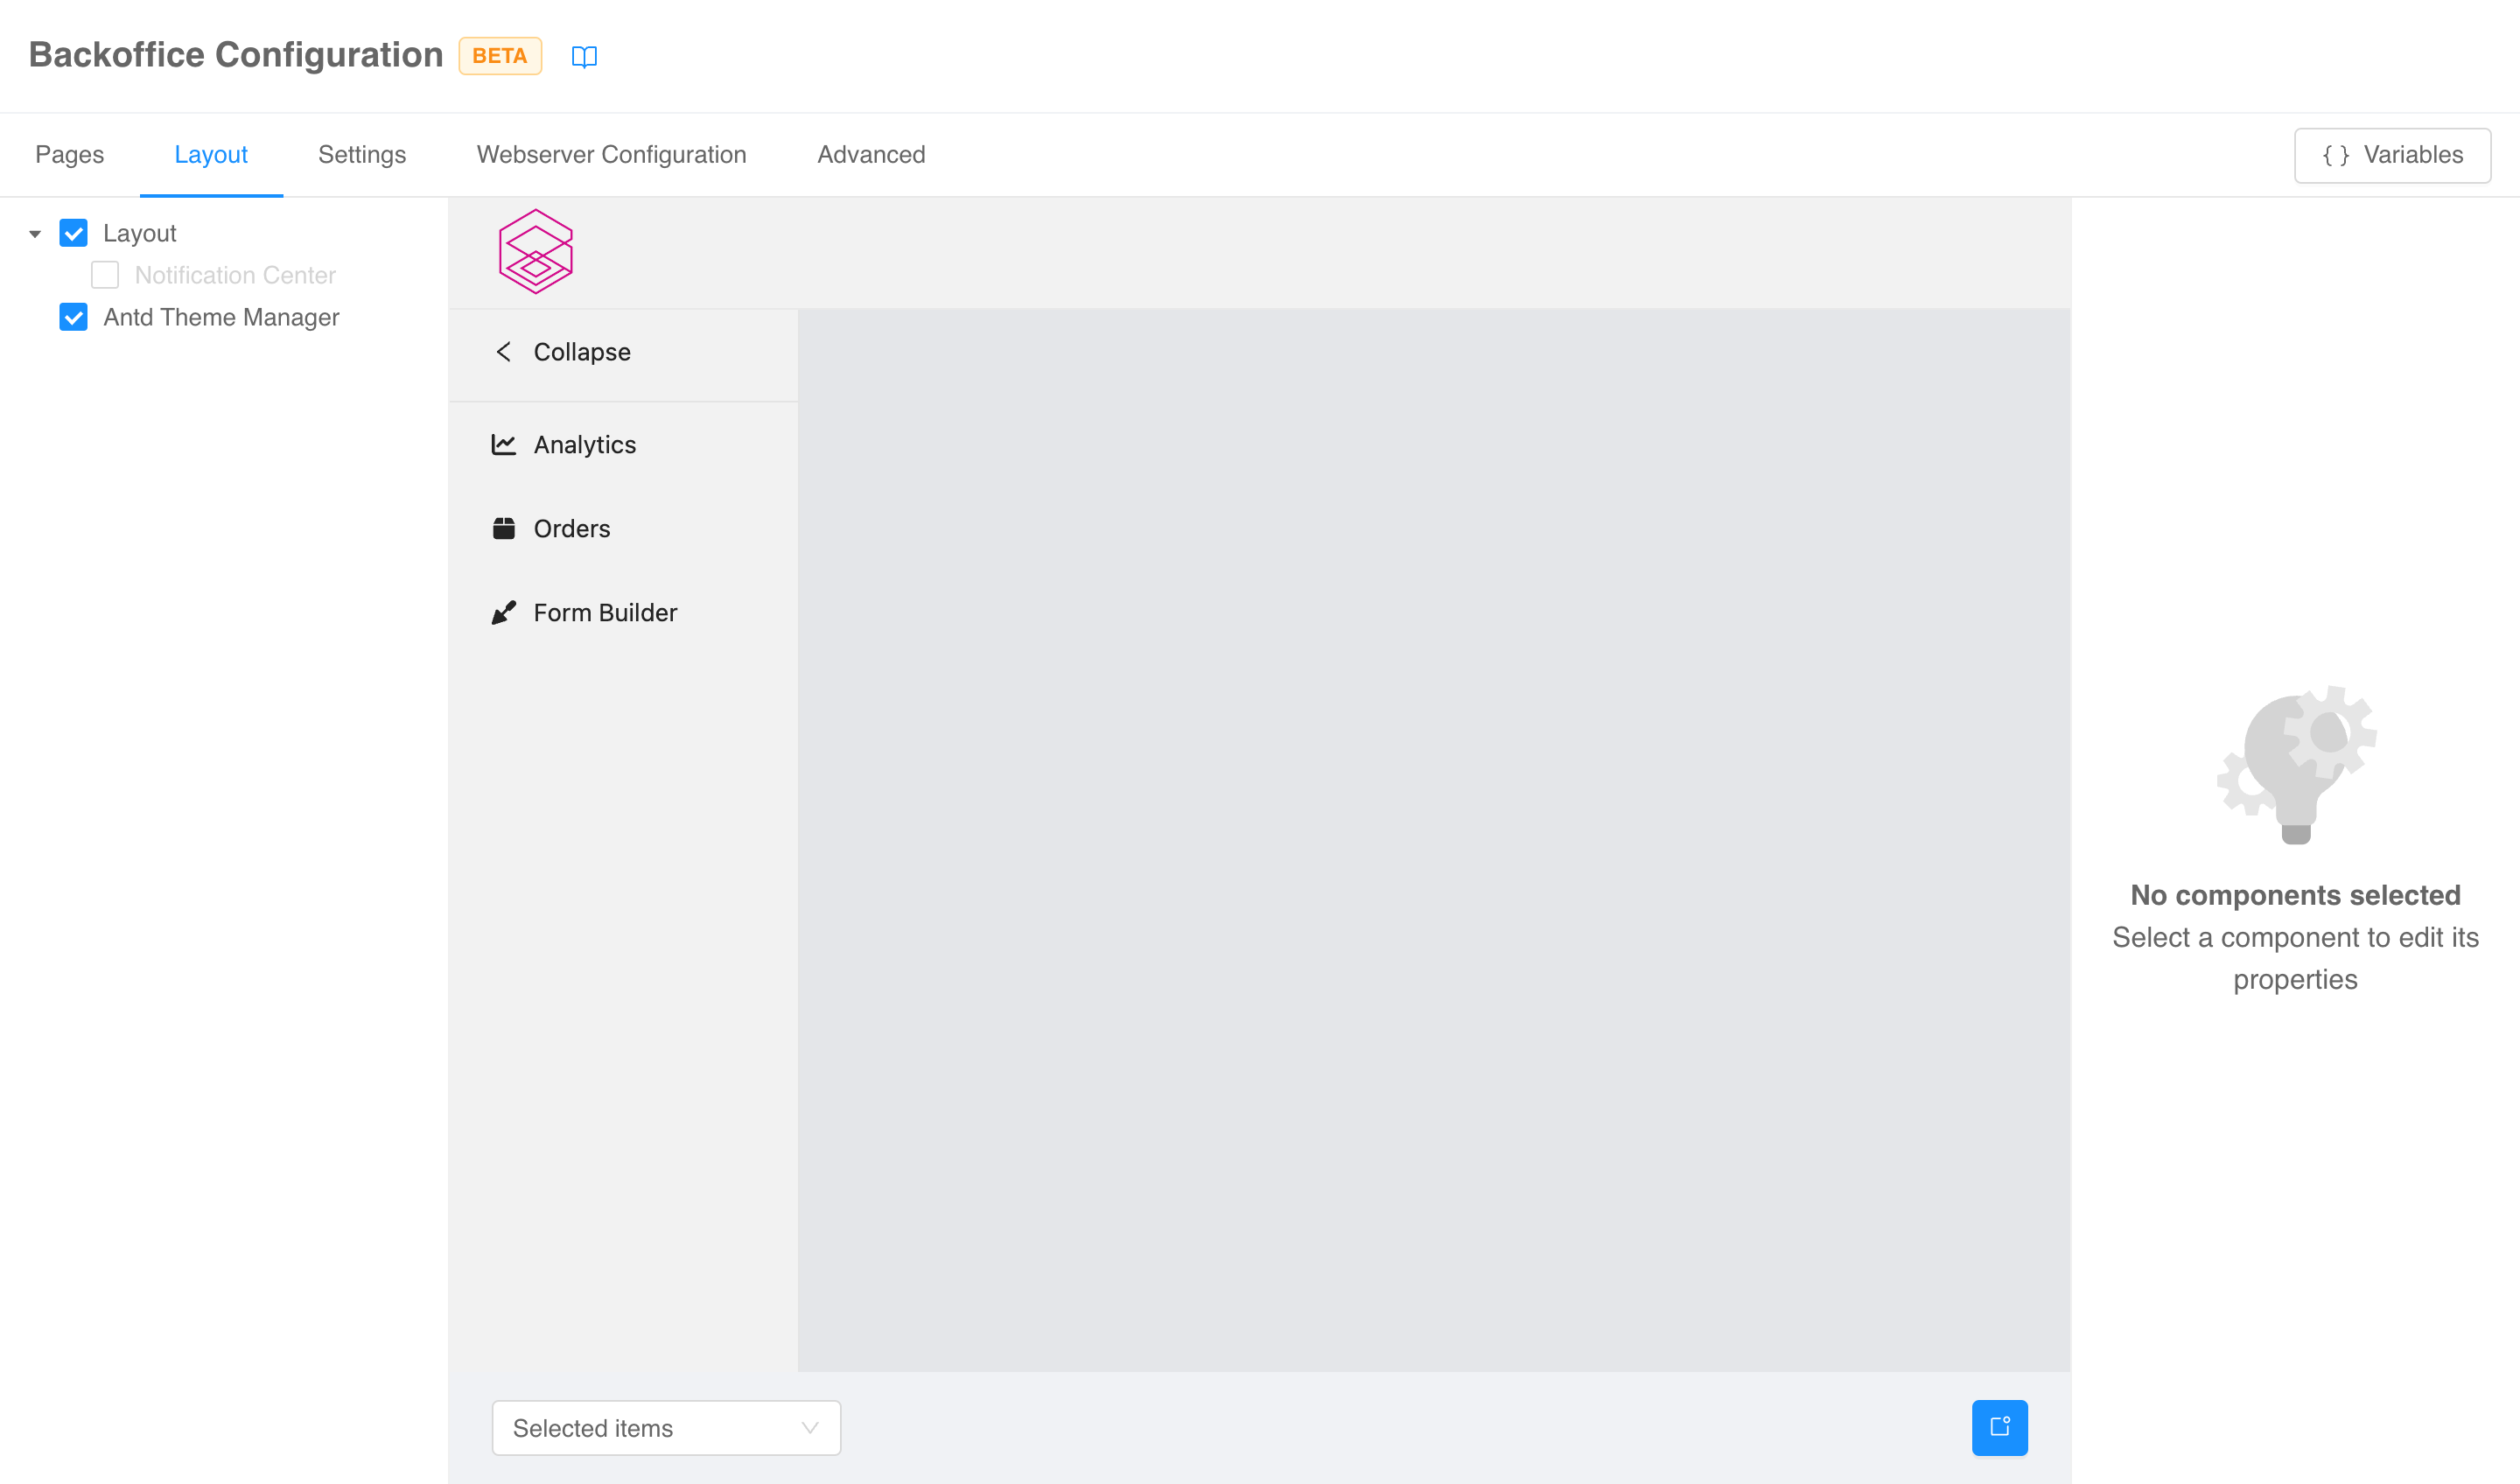Go to the Advanced tab

871,155
